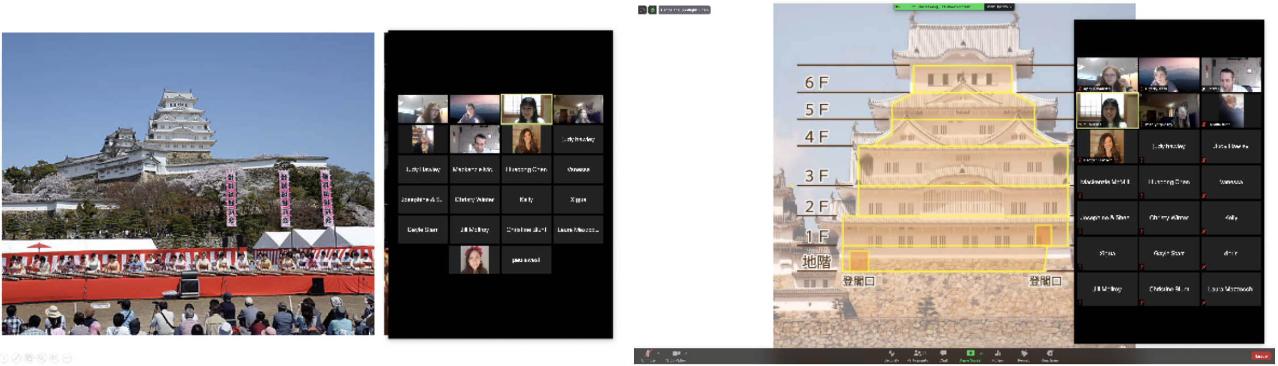Click the slideshow zoom magnifier icon
This screenshot has height=366, width=1278.
click(41, 358)
